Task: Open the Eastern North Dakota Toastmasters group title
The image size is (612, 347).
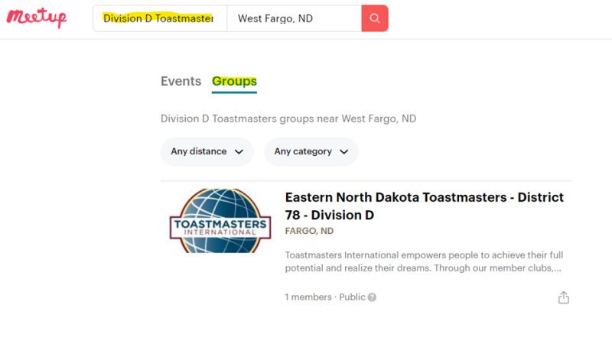Action: [425, 206]
